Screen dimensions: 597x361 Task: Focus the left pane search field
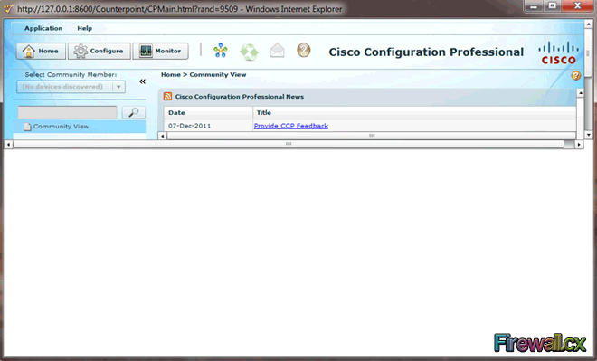tap(68, 112)
